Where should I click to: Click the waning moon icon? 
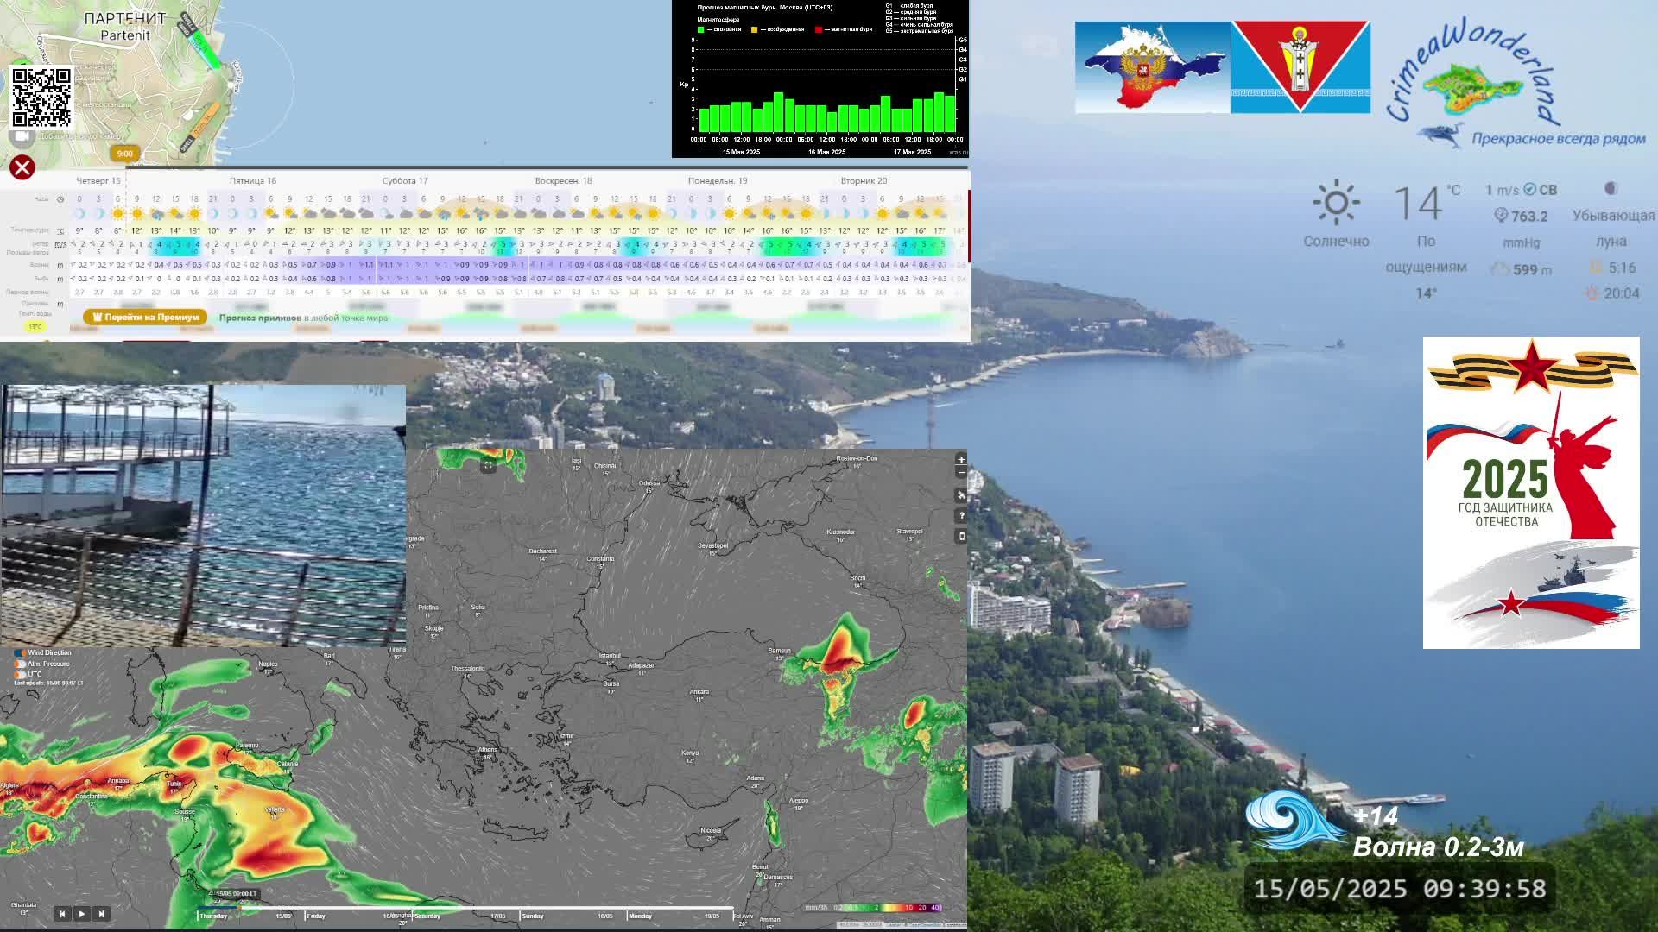click(1611, 189)
